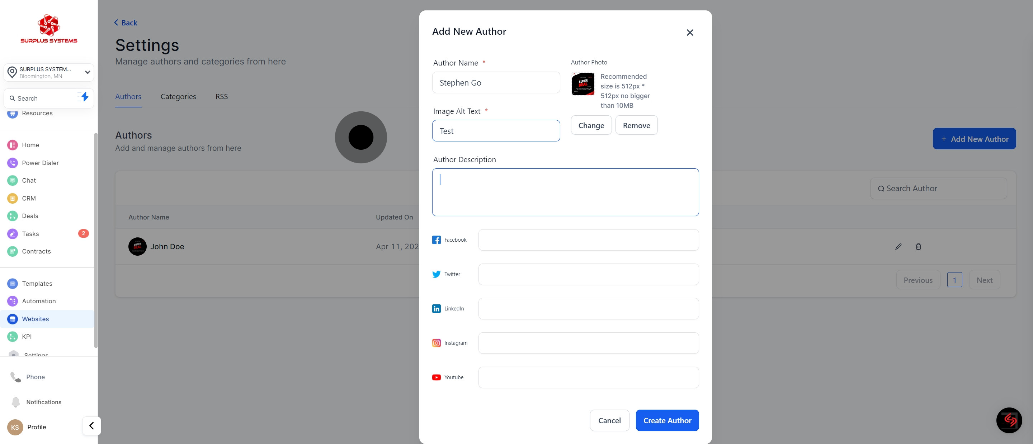Viewport: 1033px width, 444px height.
Task: Click the trash delete icon for John Doe
Action: coord(918,247)
